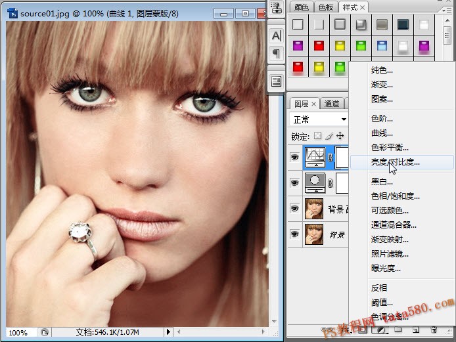Choose 照片滤镜... from the menu
Screen dimensions: 456x342
coord(402,254)
